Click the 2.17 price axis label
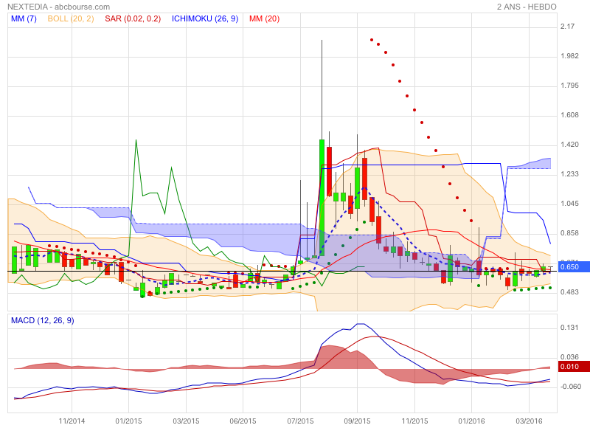Image resolution: width=590 pixels, height=428 pixels. pos(567,27)
